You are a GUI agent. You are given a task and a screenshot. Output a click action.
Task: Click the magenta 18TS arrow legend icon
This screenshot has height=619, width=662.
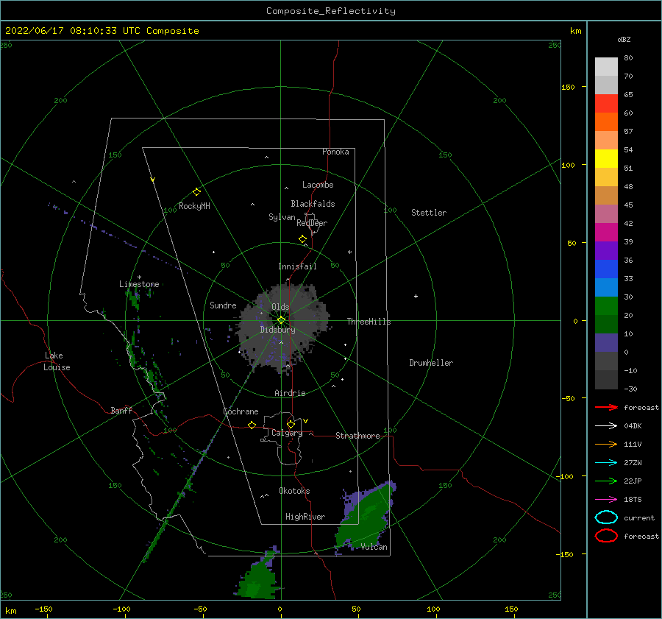point(606,500)
